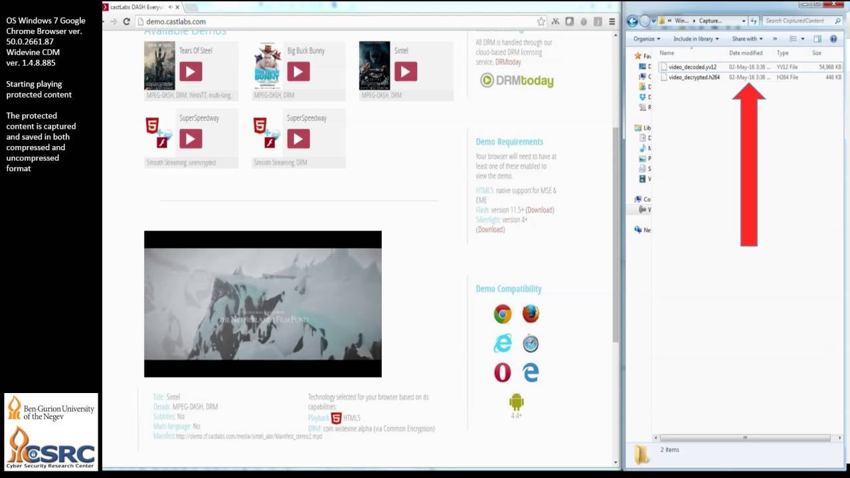The width and height of the screenshot is (850, 478).
Task: Open the Include in library dropdown
Action: pyautogui.click(x=695, y=39)
